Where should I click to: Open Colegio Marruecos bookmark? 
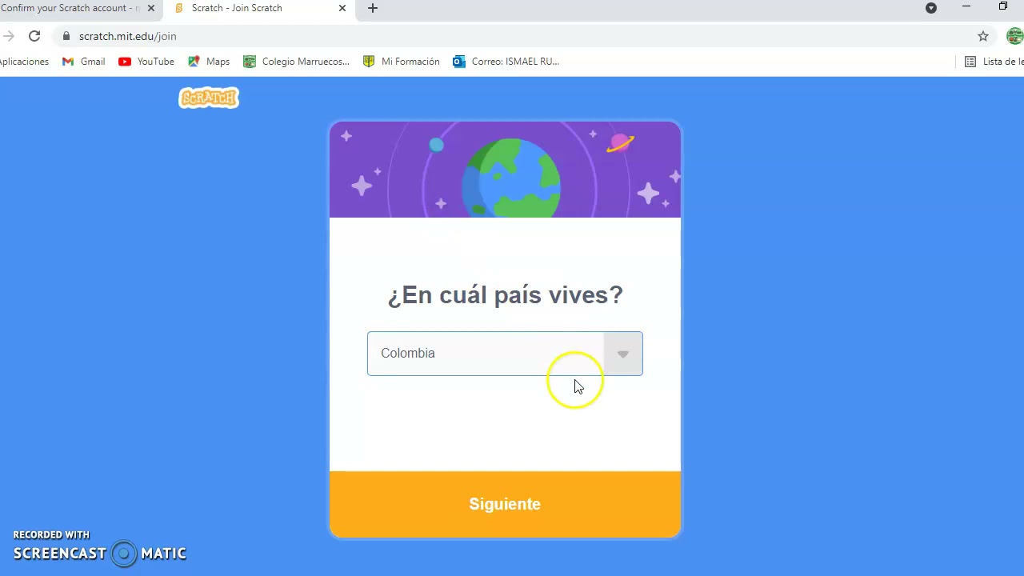tap(296, 62)
